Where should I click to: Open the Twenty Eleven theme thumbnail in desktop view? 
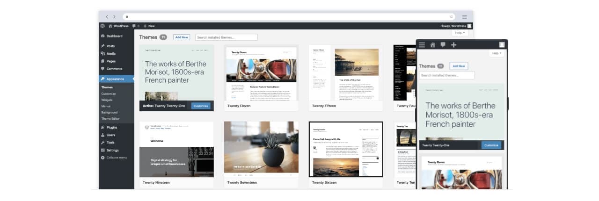click(261, 72)
